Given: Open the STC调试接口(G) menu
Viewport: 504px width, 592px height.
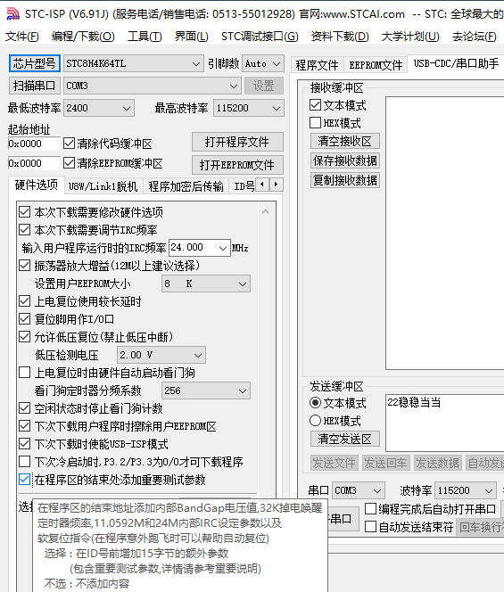Looking at the screenshot, I should (260, 37).
